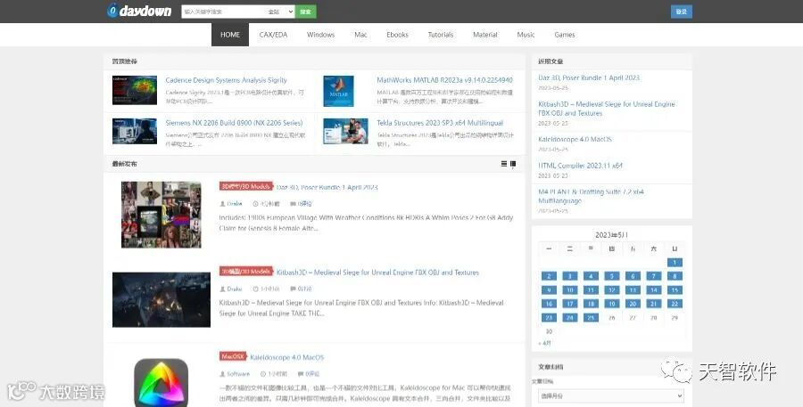
Task: Click 3D Models tag on Kitbash3D post
Action: pyautogui.click(x=246, y=272)
